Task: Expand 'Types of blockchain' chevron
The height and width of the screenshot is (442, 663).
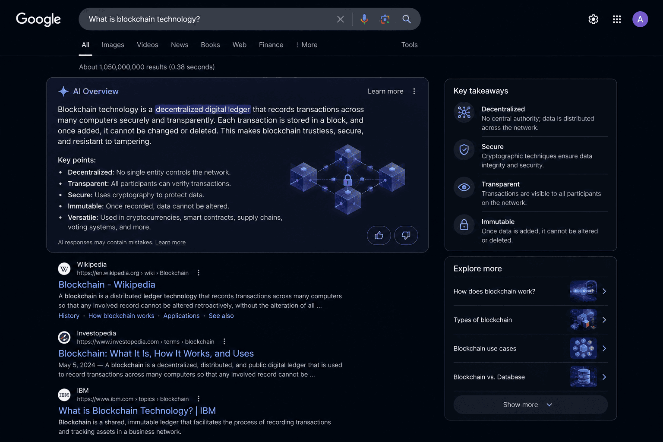Action: 604,320
